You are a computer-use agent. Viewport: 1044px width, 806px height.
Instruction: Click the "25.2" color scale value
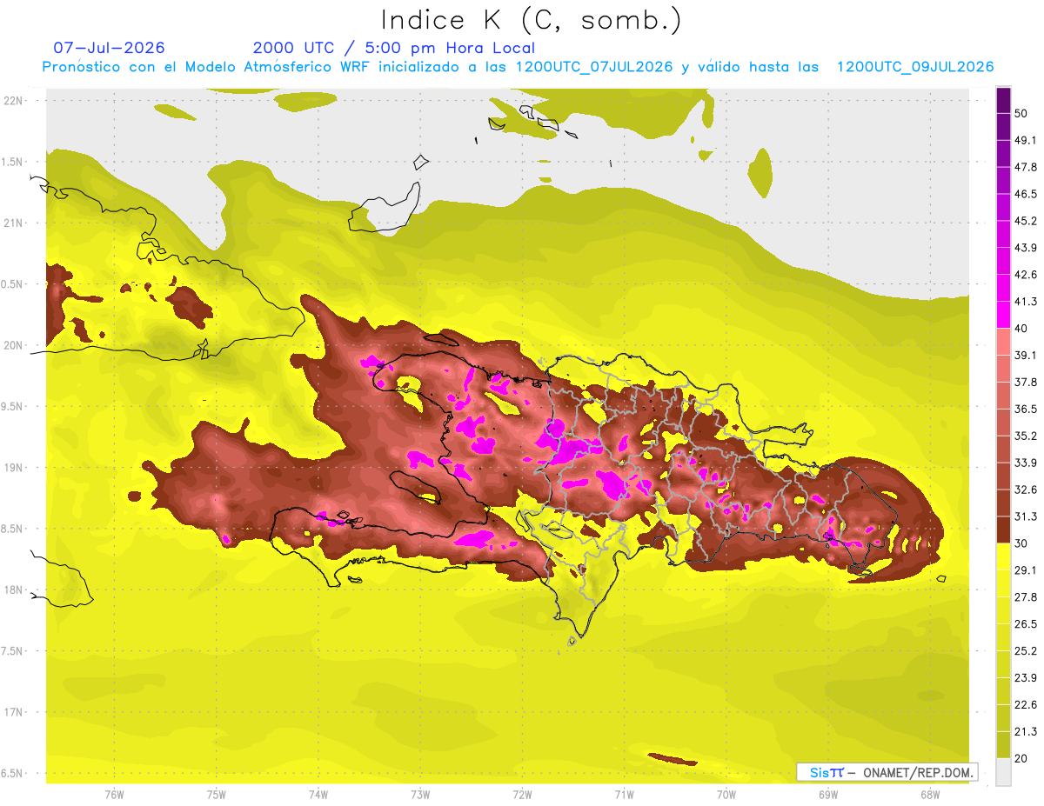[x=1026, y=650]
